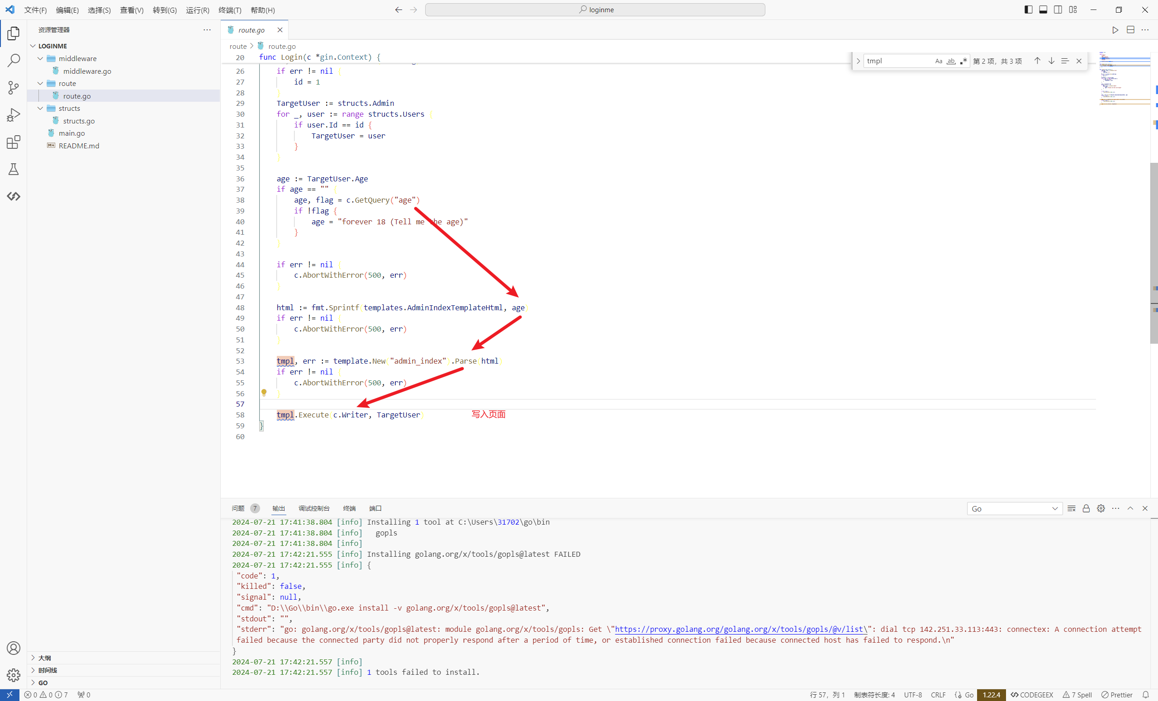The image size is (1158, 701).
Task: Open the remote window status icon
Action: point(9,695)
